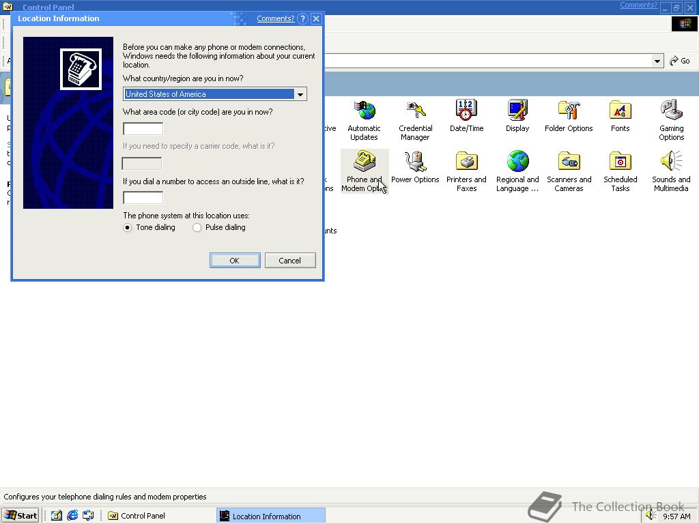Click the volume speaker tray icon
Screen dimensions: 699x524
(x=651, y=516)
